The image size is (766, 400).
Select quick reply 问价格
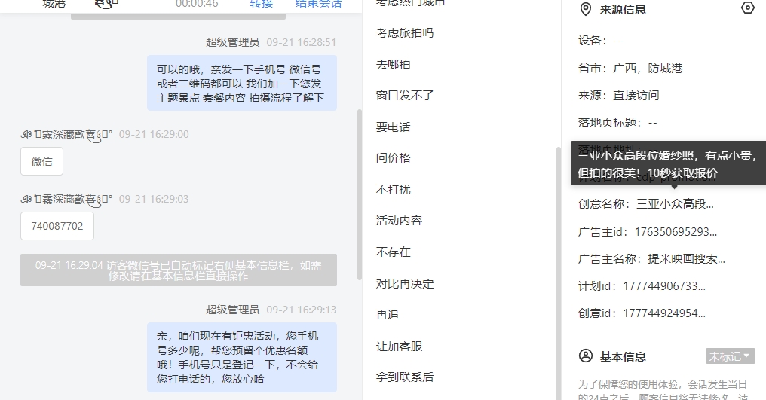393,158
